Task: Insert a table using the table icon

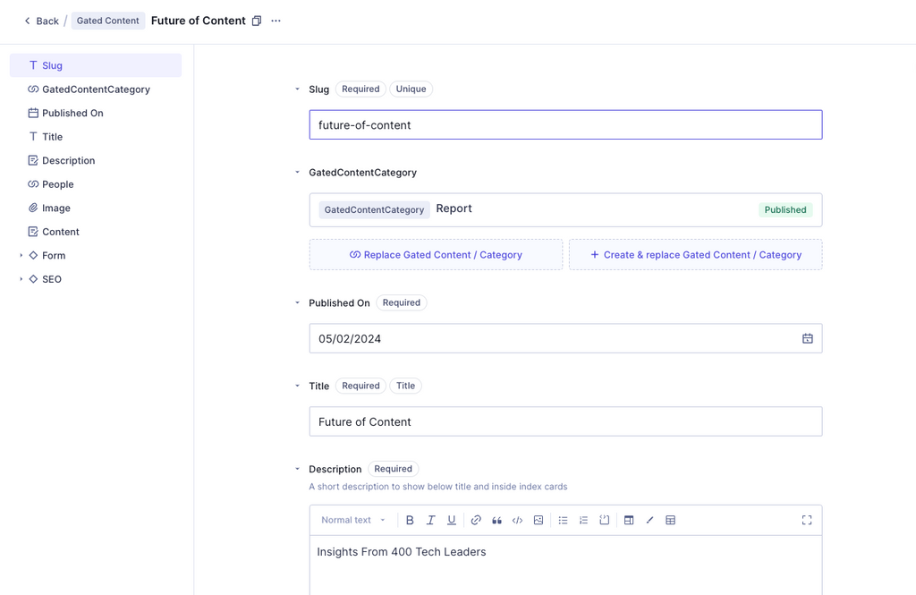Action: click(671, 520)
